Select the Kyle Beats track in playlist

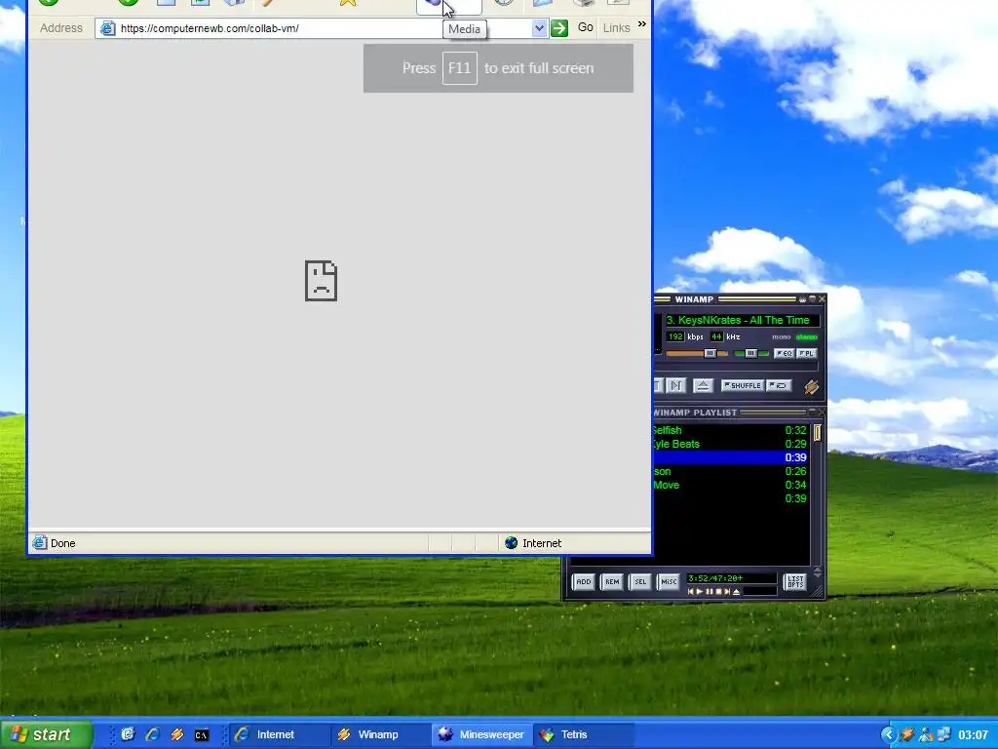(731, 444)
